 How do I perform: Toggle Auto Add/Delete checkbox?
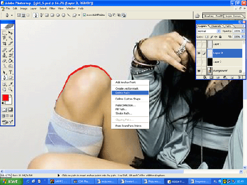(x=84, y=15)
